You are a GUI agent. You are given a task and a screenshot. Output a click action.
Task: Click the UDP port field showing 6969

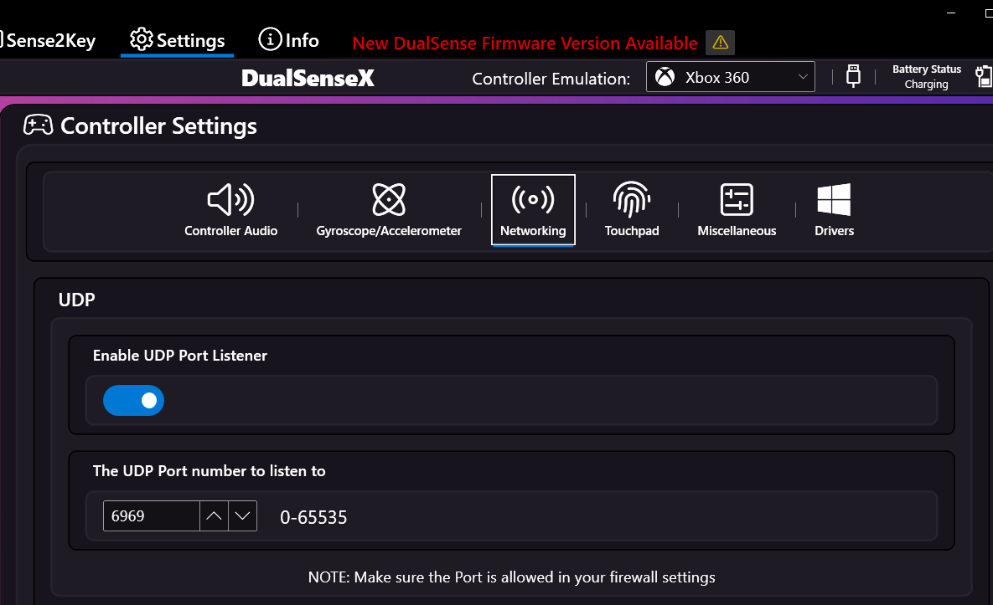[152, 515]
